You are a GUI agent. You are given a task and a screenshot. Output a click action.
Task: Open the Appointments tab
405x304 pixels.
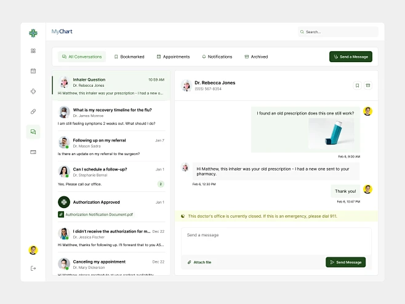(173, 57)
